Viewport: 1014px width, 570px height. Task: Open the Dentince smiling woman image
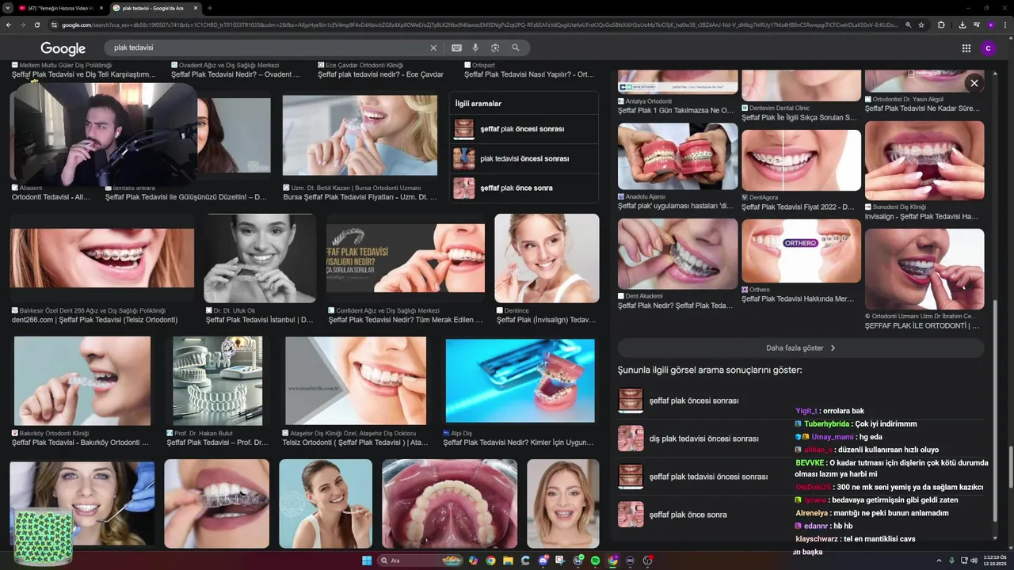[x=547, y=258]
